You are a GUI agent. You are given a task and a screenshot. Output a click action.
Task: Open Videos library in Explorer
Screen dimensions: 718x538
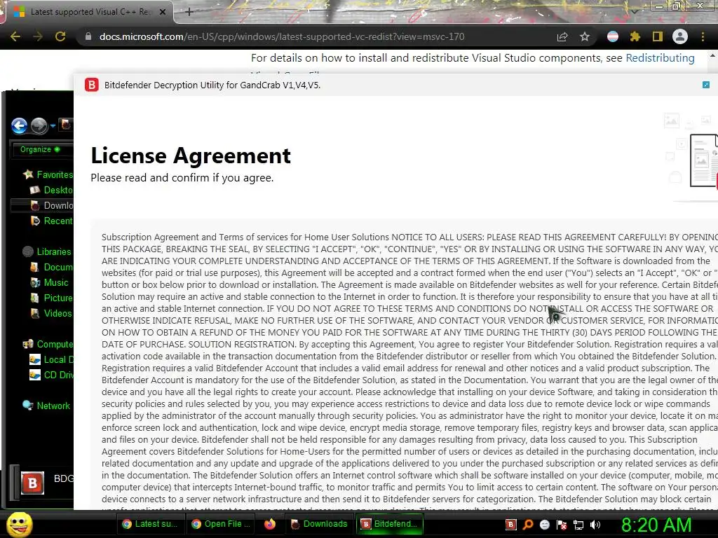[50, 313]
